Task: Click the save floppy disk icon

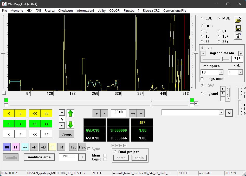Action: click(x=238, y=28)
